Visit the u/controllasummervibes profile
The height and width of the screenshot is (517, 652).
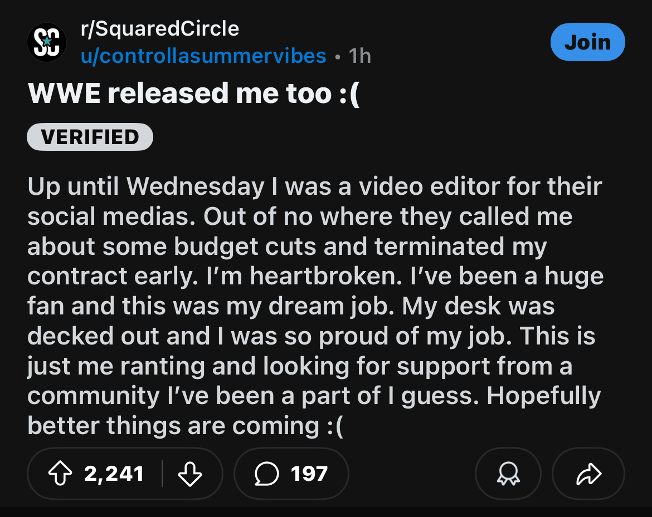(x=203, y=56)
